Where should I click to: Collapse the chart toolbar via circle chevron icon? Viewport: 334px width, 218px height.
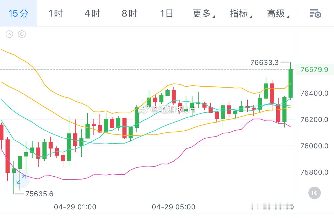(9, 34)
